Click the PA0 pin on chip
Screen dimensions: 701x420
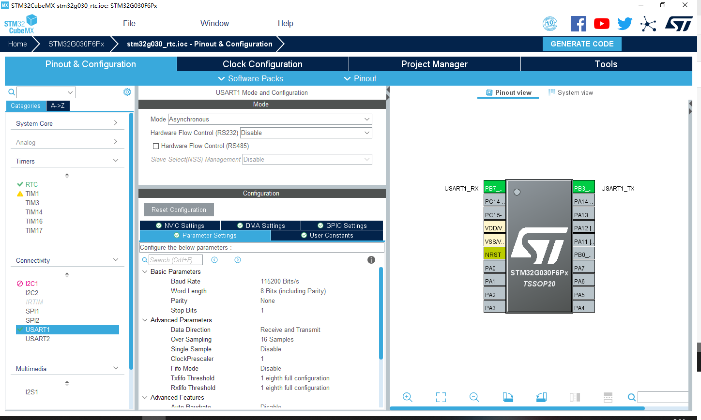[x=494, y=268]
